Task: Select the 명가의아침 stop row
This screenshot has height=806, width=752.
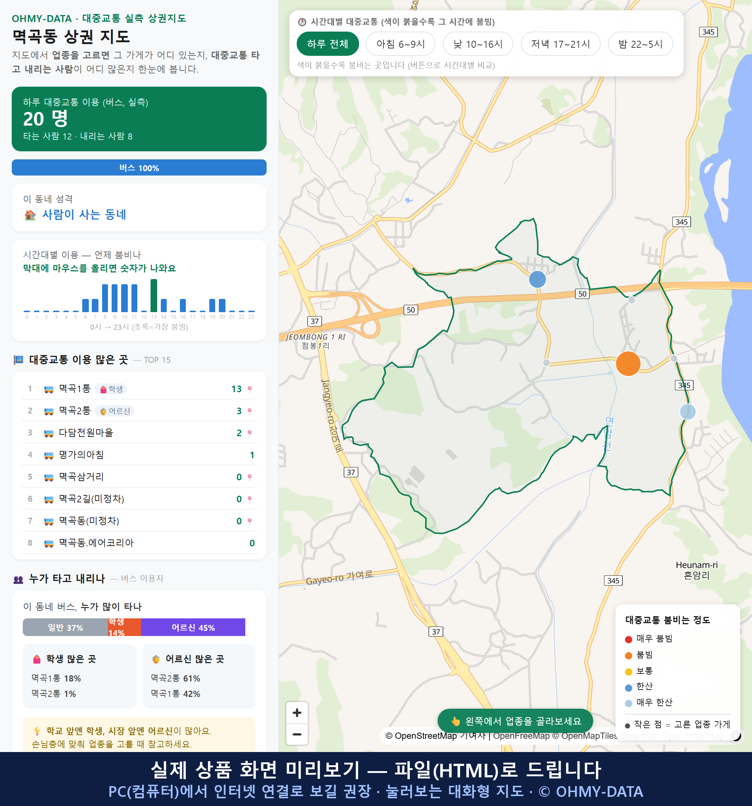Action: click(x=139, y=455)
